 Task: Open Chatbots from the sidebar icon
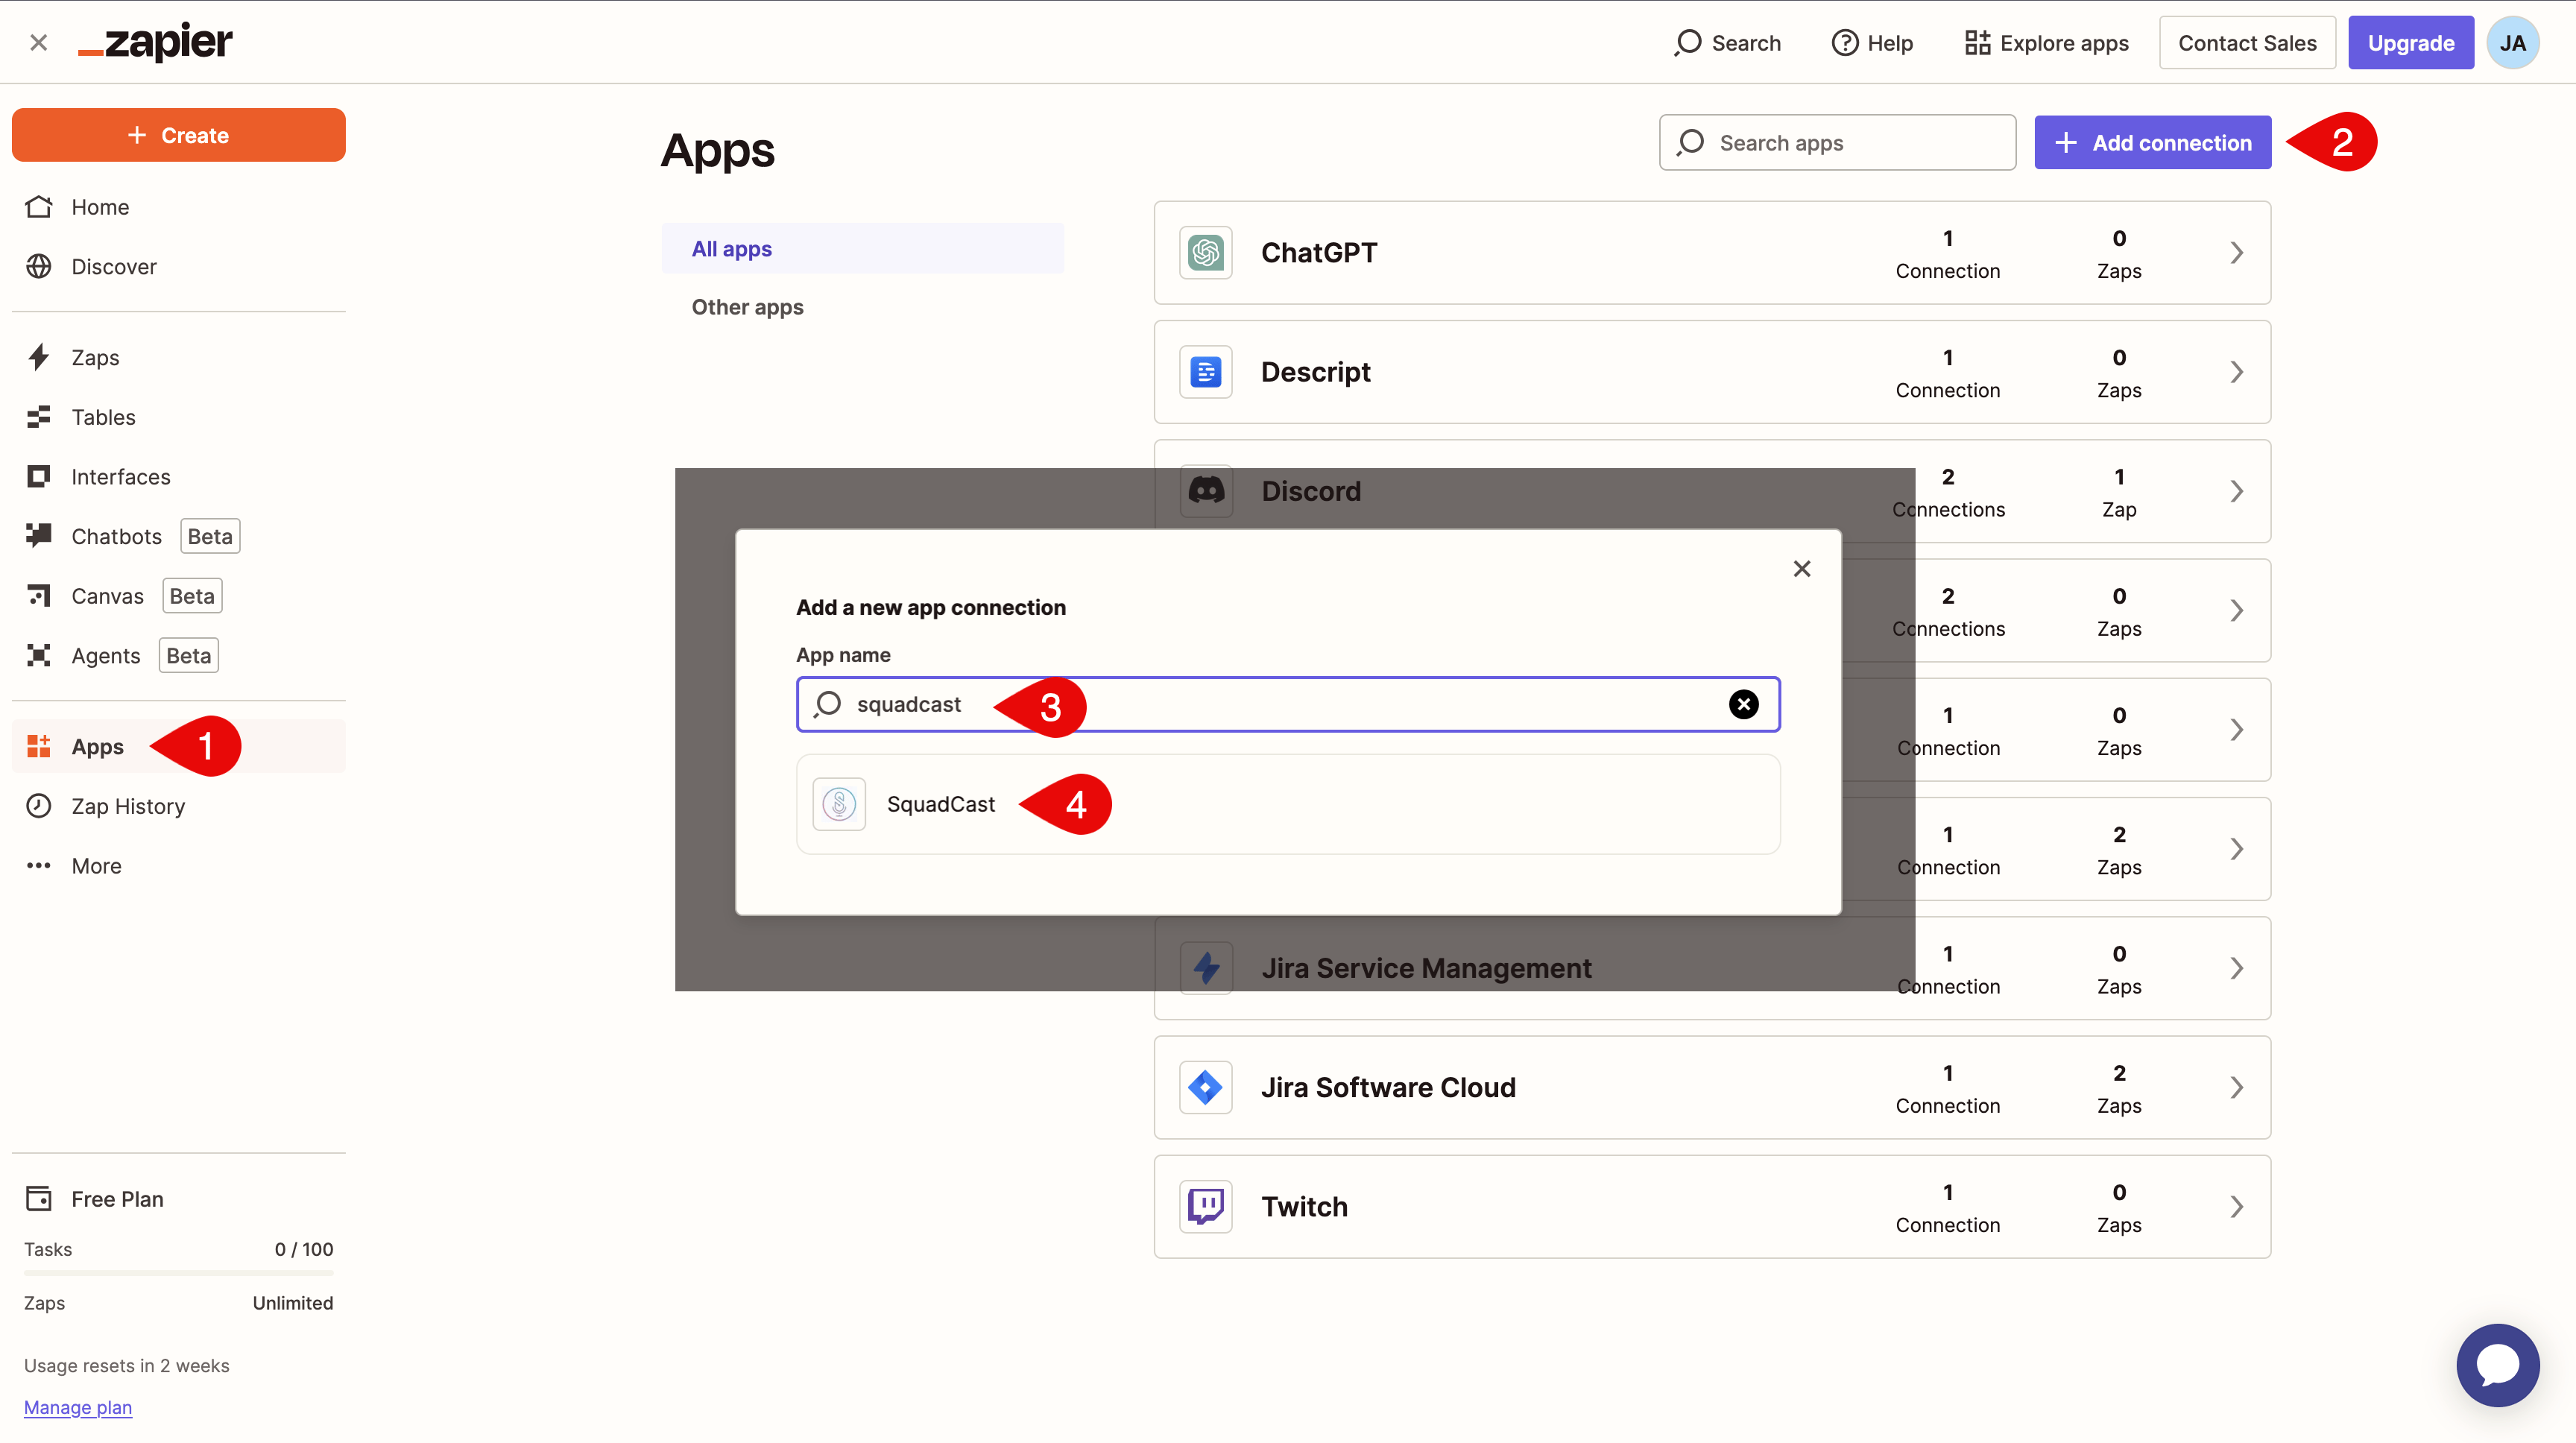(39, 536)
